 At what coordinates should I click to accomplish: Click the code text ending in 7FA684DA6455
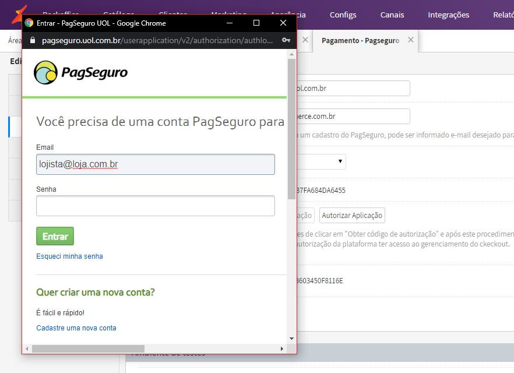click(321, 191)
